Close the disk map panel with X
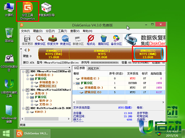The width and height of the screenshot is (185, 138). click(21, 49)
